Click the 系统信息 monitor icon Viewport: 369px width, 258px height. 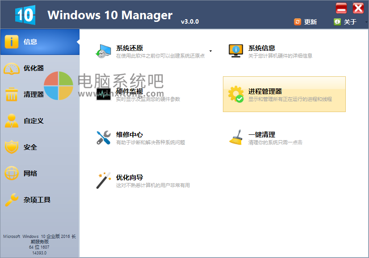pos(235,51)
